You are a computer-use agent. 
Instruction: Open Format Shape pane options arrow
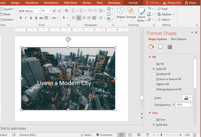pyautogui.click(x=192, y=32)
